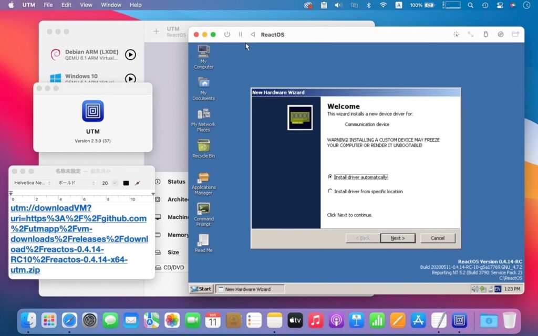Pause the ReactOS virtual machine
The image size is (538, 336).
pyautogui.click(x=240, y=35)
